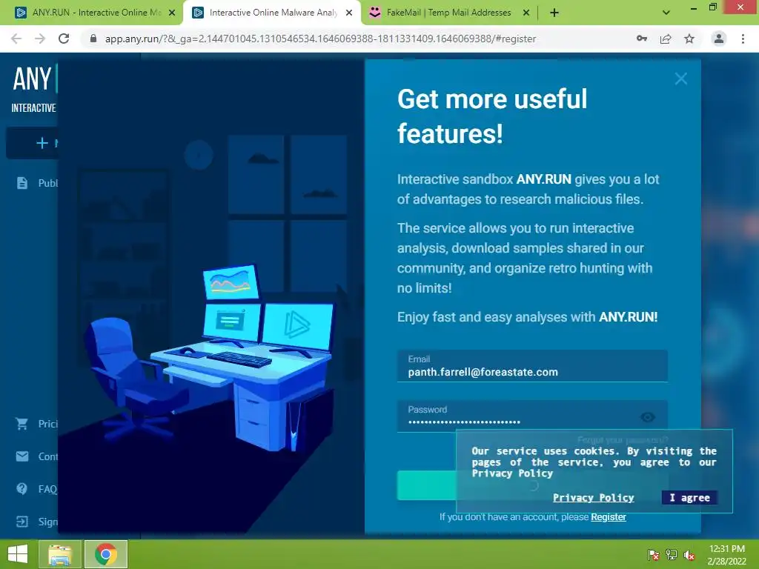This screenshot has width=759, height=569.
Task: Open the Chrome profile avatar
Action: (x=719, y=39)
